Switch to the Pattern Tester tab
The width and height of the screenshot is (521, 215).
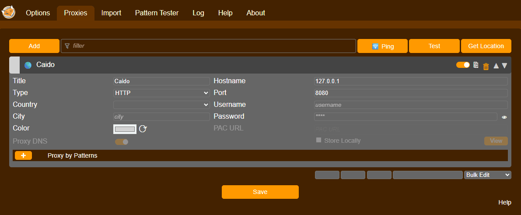point(157,13)
